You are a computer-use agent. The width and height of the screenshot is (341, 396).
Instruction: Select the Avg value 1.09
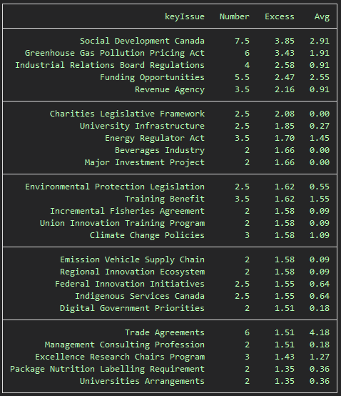click(x=320, y=235)
